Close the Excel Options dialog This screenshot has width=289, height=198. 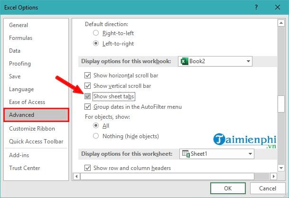pos(278,8)
